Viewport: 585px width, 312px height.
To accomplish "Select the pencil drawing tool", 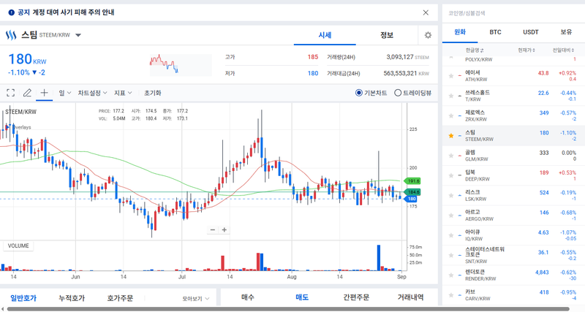I will 27,93.
